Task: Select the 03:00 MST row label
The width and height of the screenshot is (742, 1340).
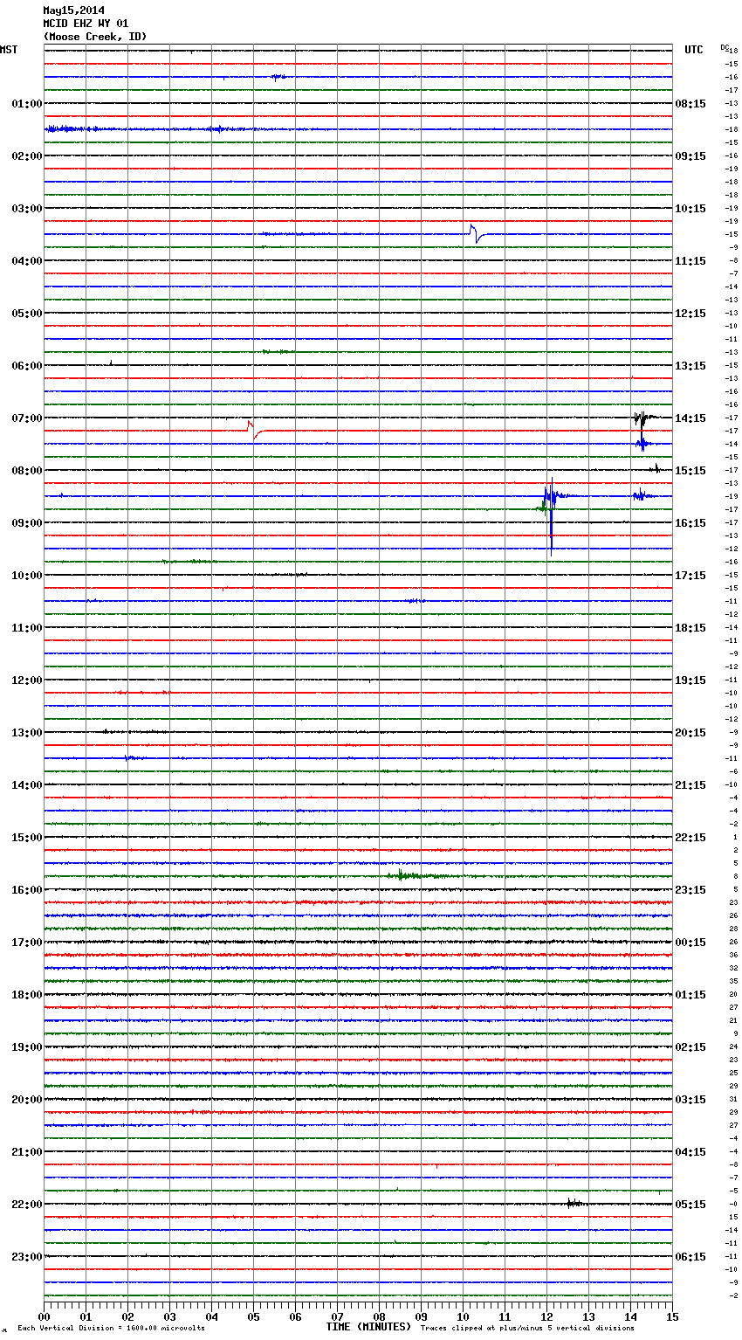Action: click(27, 209)
